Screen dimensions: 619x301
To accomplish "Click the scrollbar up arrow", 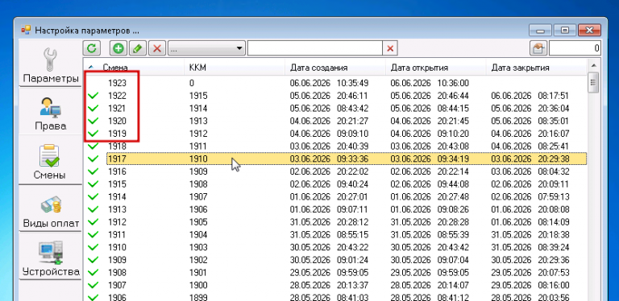I will pos(594,65).
